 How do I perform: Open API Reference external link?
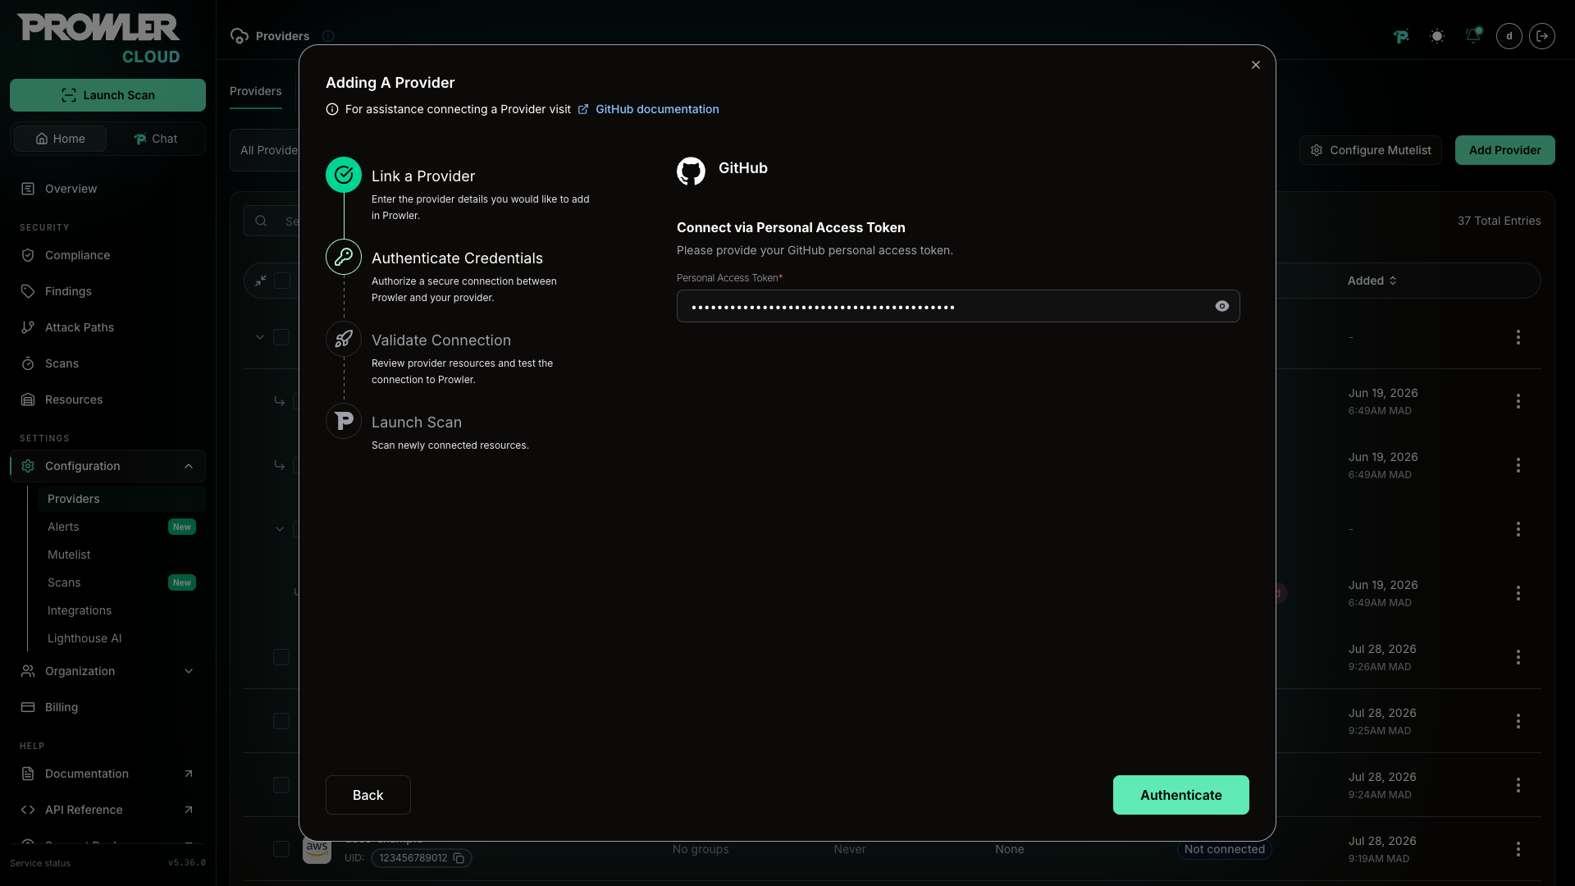pos(107,810)
